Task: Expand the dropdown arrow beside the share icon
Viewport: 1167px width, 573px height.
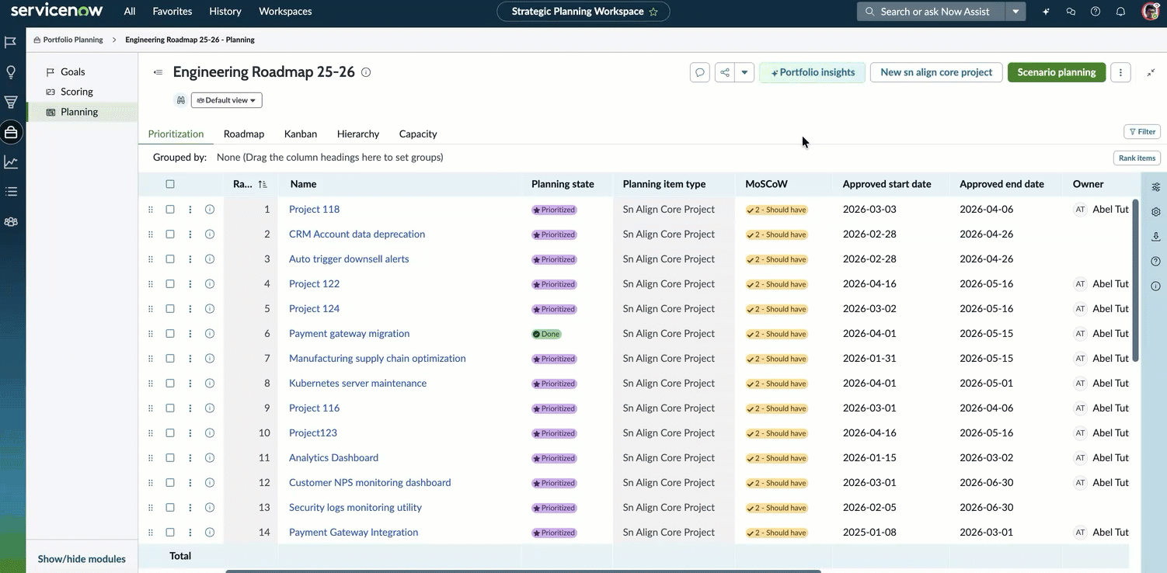Action: click(744, 72)
